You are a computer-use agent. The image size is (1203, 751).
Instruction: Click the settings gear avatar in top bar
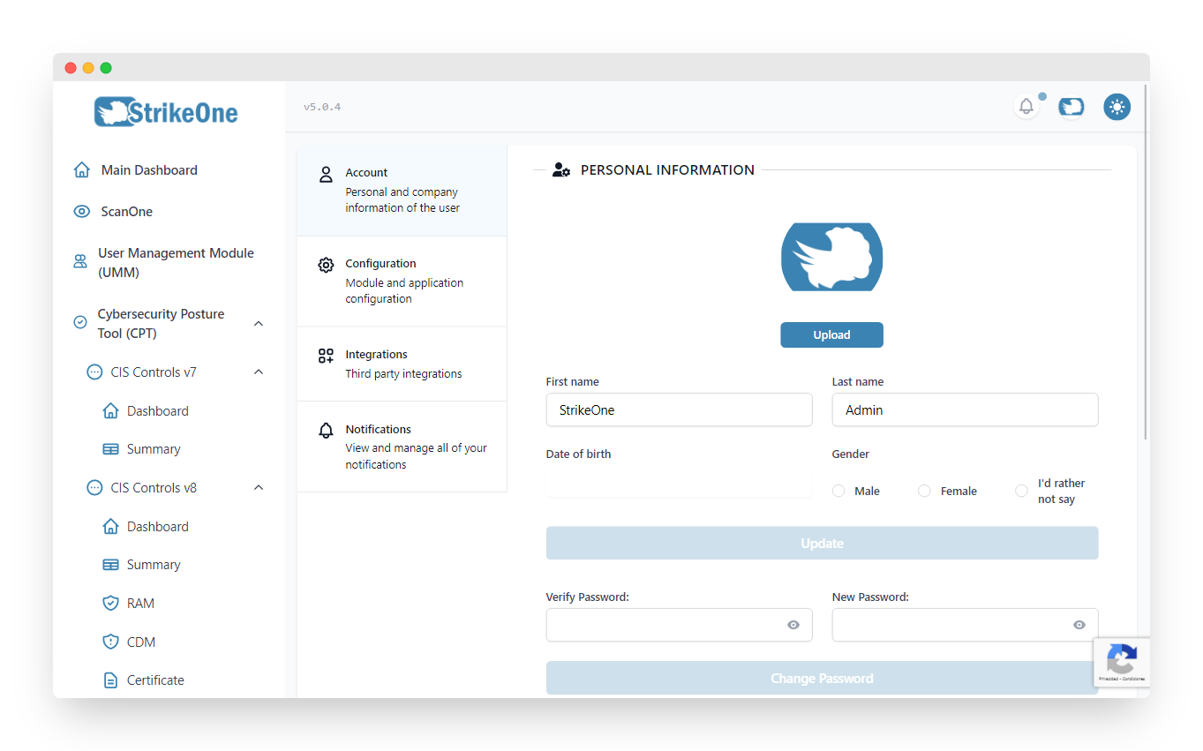pyautogui.click(x=1117, y=106)
